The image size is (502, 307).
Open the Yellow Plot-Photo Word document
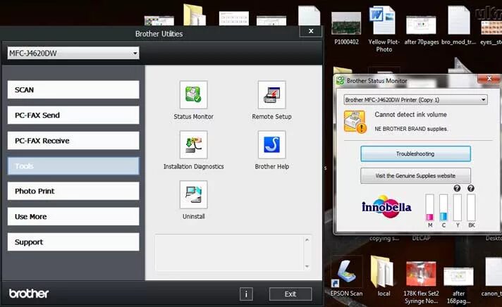pos(384,29)
